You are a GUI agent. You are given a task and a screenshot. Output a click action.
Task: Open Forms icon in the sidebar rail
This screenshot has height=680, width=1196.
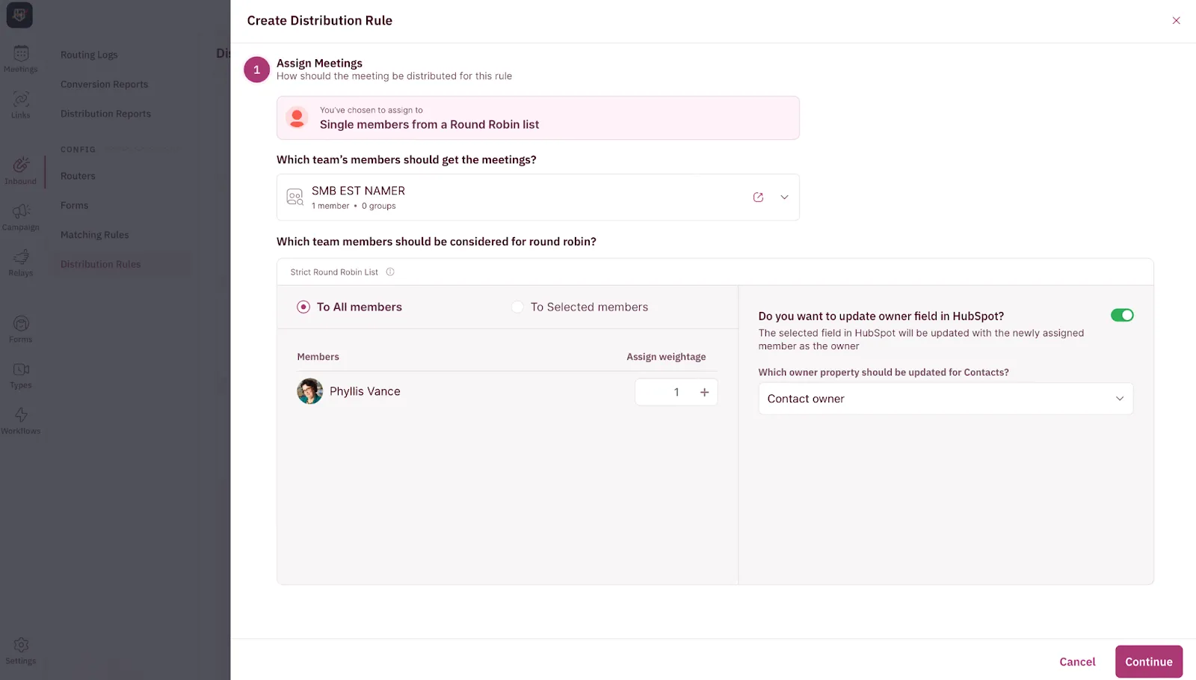[21, 329]
